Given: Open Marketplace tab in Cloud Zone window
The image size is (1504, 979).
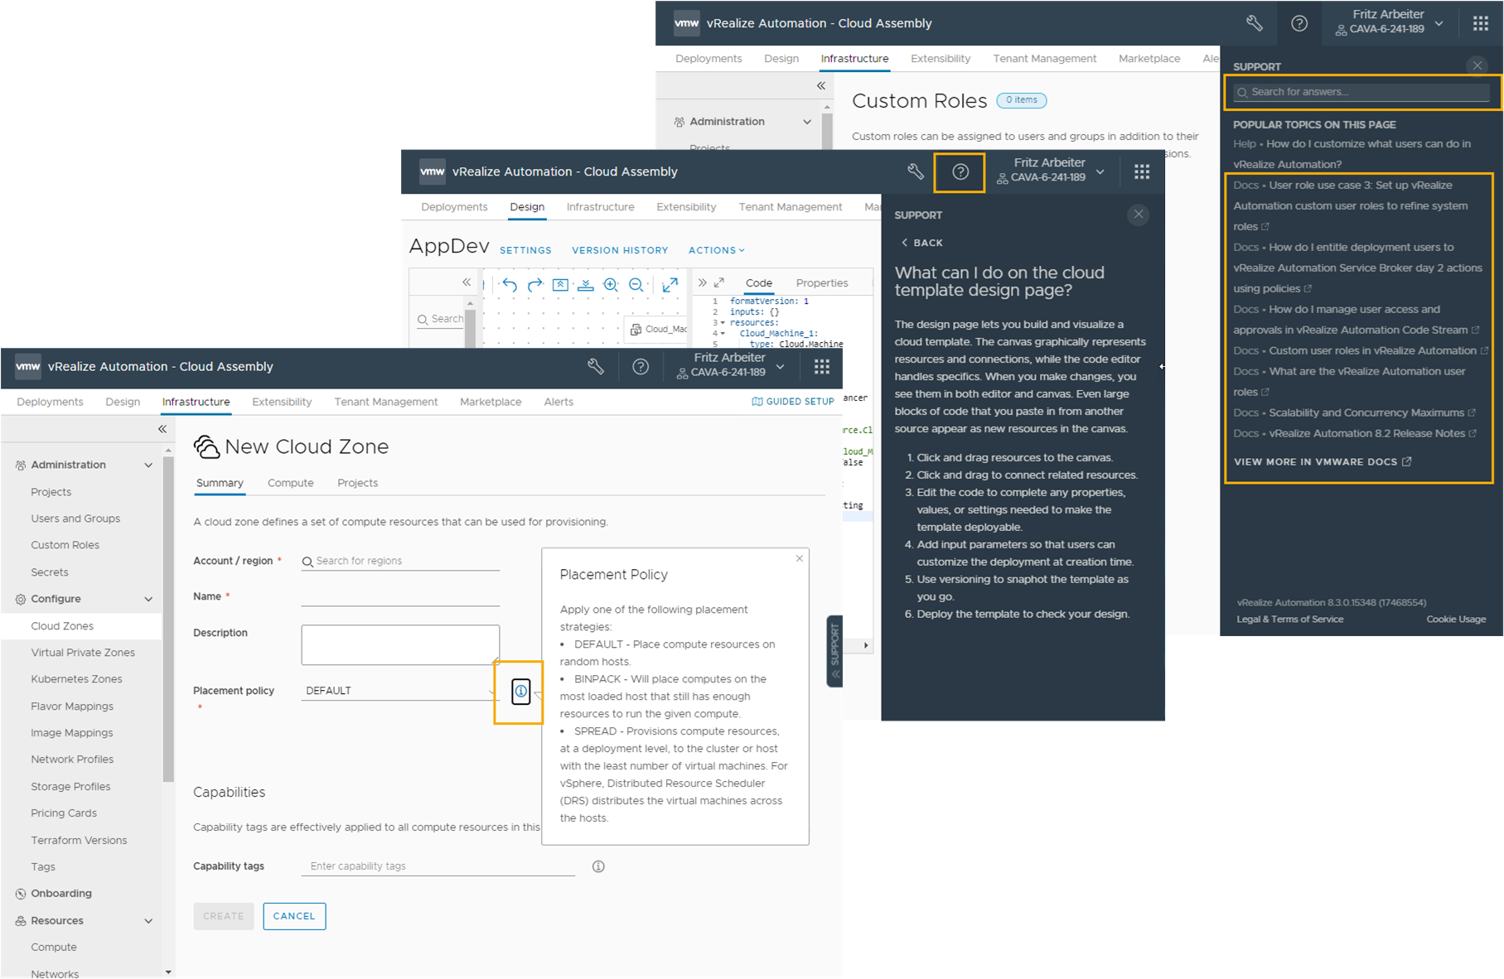Looking at the screenshot, I should (491, 402).
